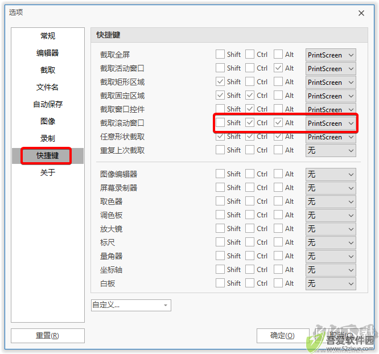Open key dropdown for 量角器
Image resolution: width=379 pixels, height=354 pixels.
331,256
